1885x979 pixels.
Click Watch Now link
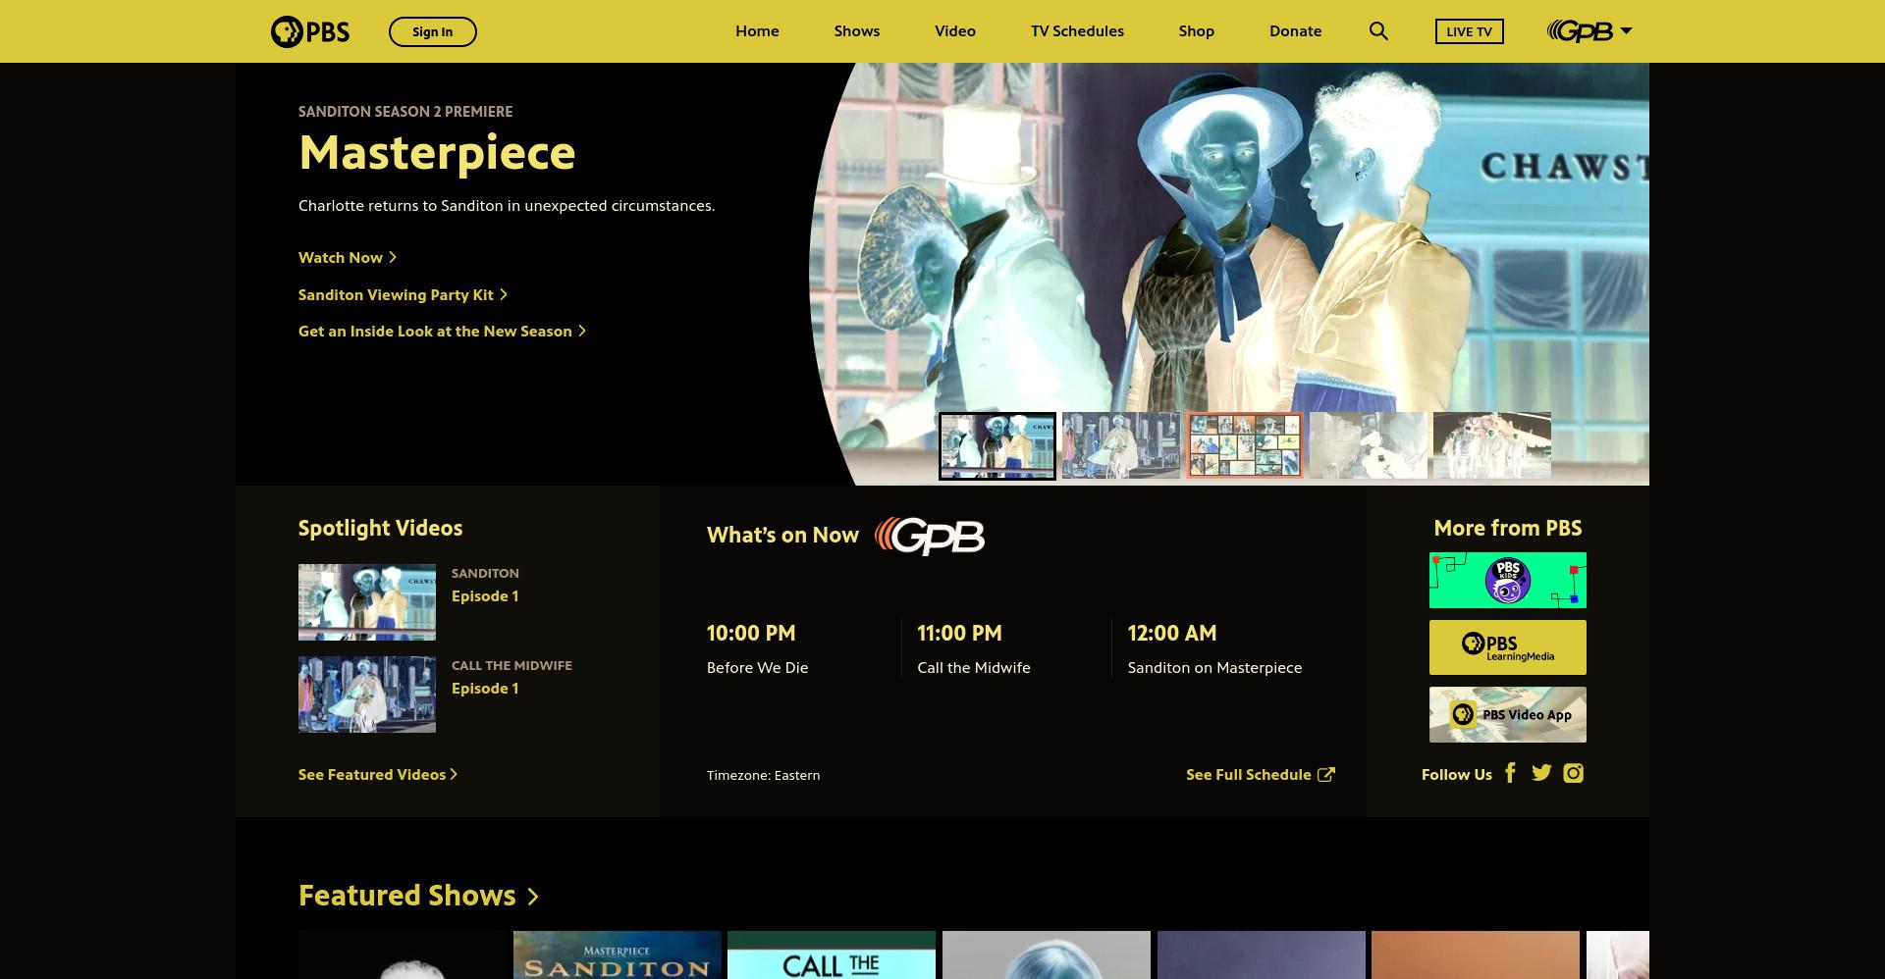click(x=348, y=257)
